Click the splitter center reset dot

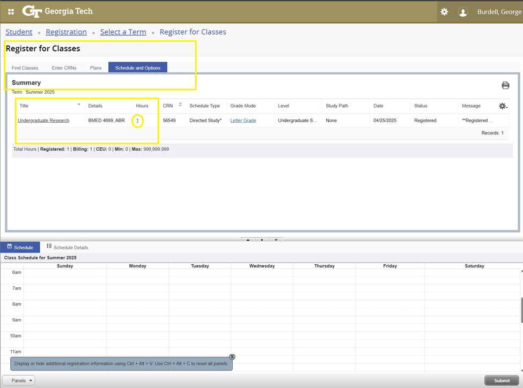(x=262, y=240)
